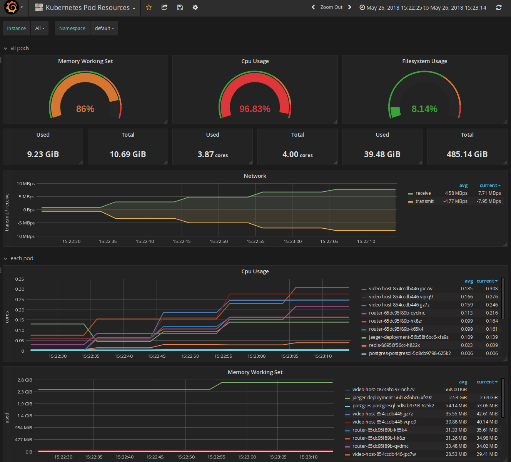Click the 96.83% Cpu gauge value
Image resolution: width=511 pixels, height=462 pixels.
click(x=255, y=109)
